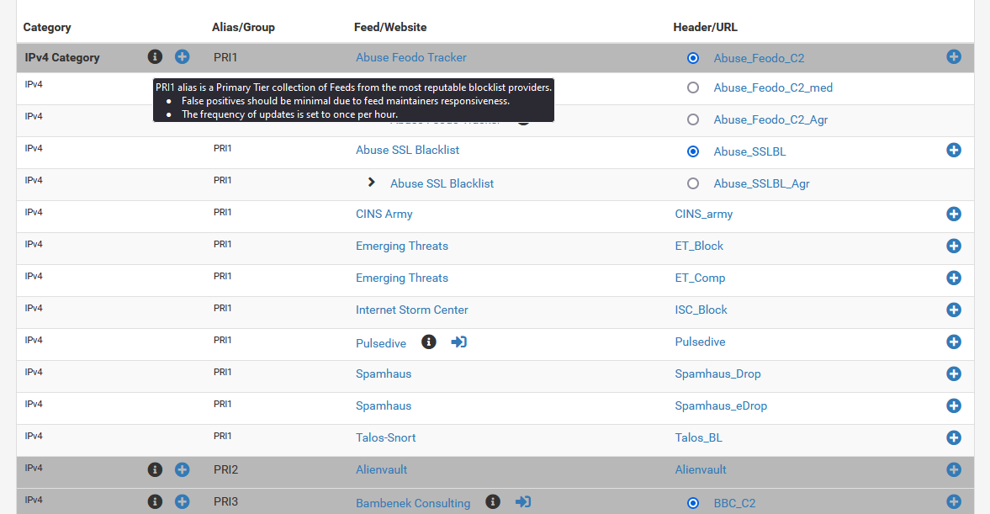Click the Abuse_SSLBL header URL
Viewport: 990px width, 514px height.
[x=749, y=151]
